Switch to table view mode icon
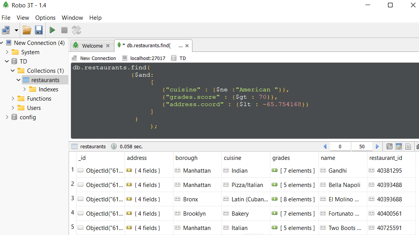 [x=399, y=146]
